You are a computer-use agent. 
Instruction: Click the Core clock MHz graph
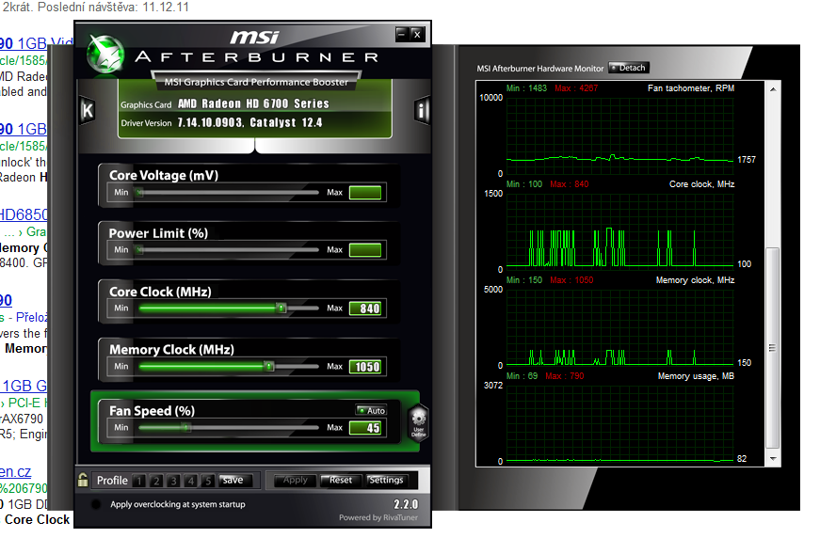coord(620,231)
